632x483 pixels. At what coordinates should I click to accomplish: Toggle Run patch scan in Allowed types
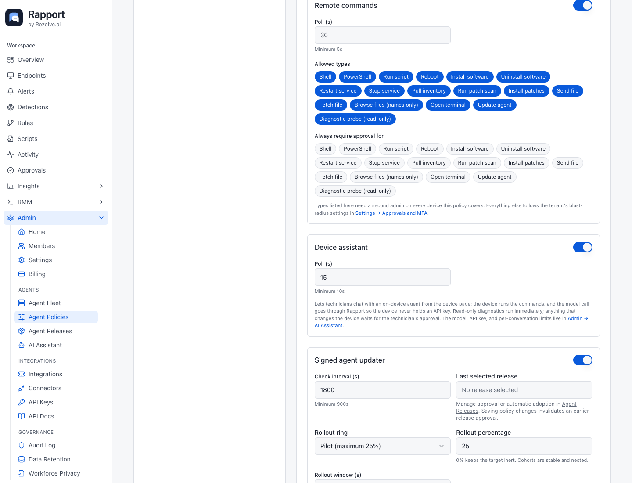pyautogui.click(x=477, y=91)
